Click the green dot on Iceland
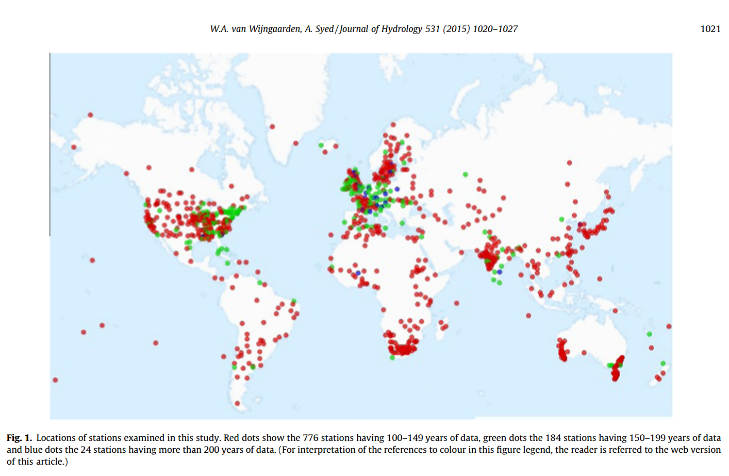The height and width of the screenshot is (476, 729). (321, 145)
